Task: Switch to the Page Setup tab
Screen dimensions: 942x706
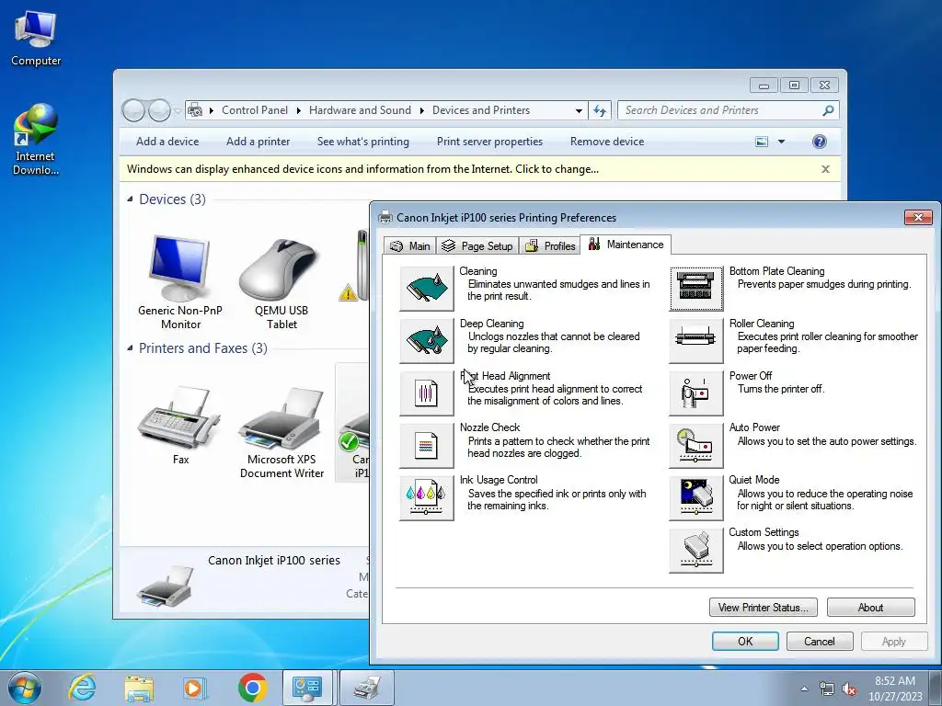Action: pos(477,245)
